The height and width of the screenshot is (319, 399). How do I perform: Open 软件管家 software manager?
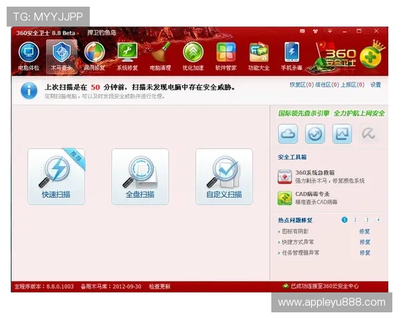(x=226, y=56)
